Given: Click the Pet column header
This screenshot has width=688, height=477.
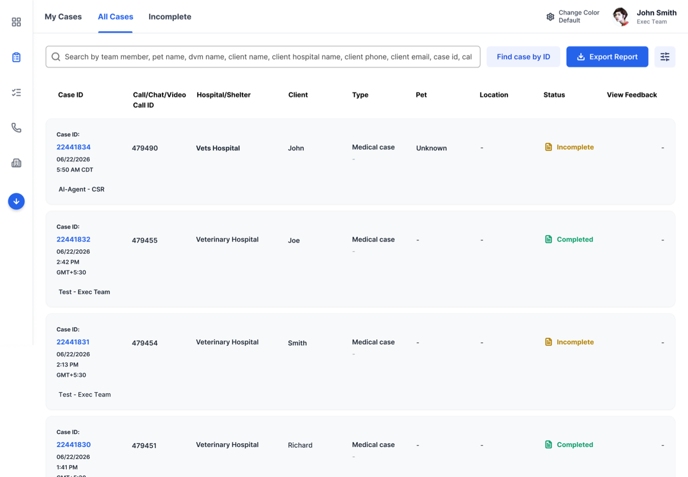Looking at the screenshot, I should pos(421,95).
